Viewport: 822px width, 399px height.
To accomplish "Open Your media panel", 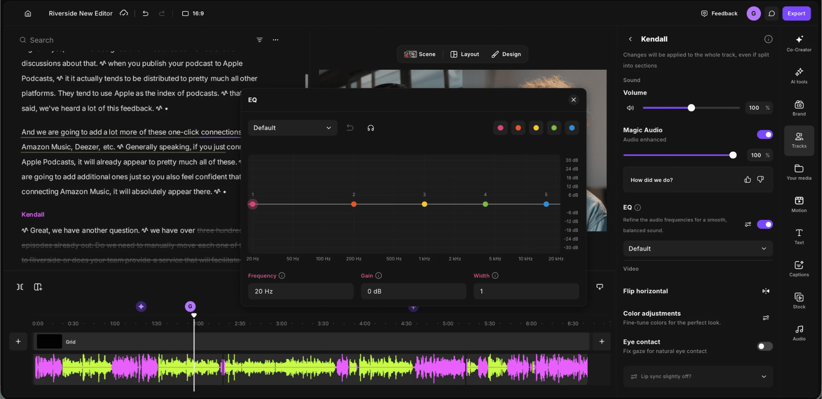I will click(x=799, y=172).
